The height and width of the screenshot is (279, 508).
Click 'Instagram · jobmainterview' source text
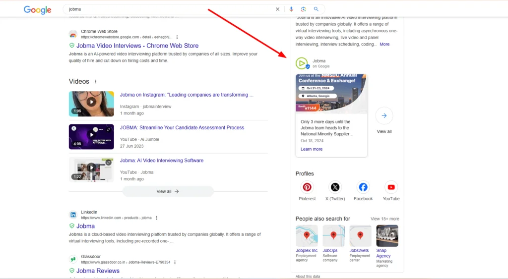[145, 107]
